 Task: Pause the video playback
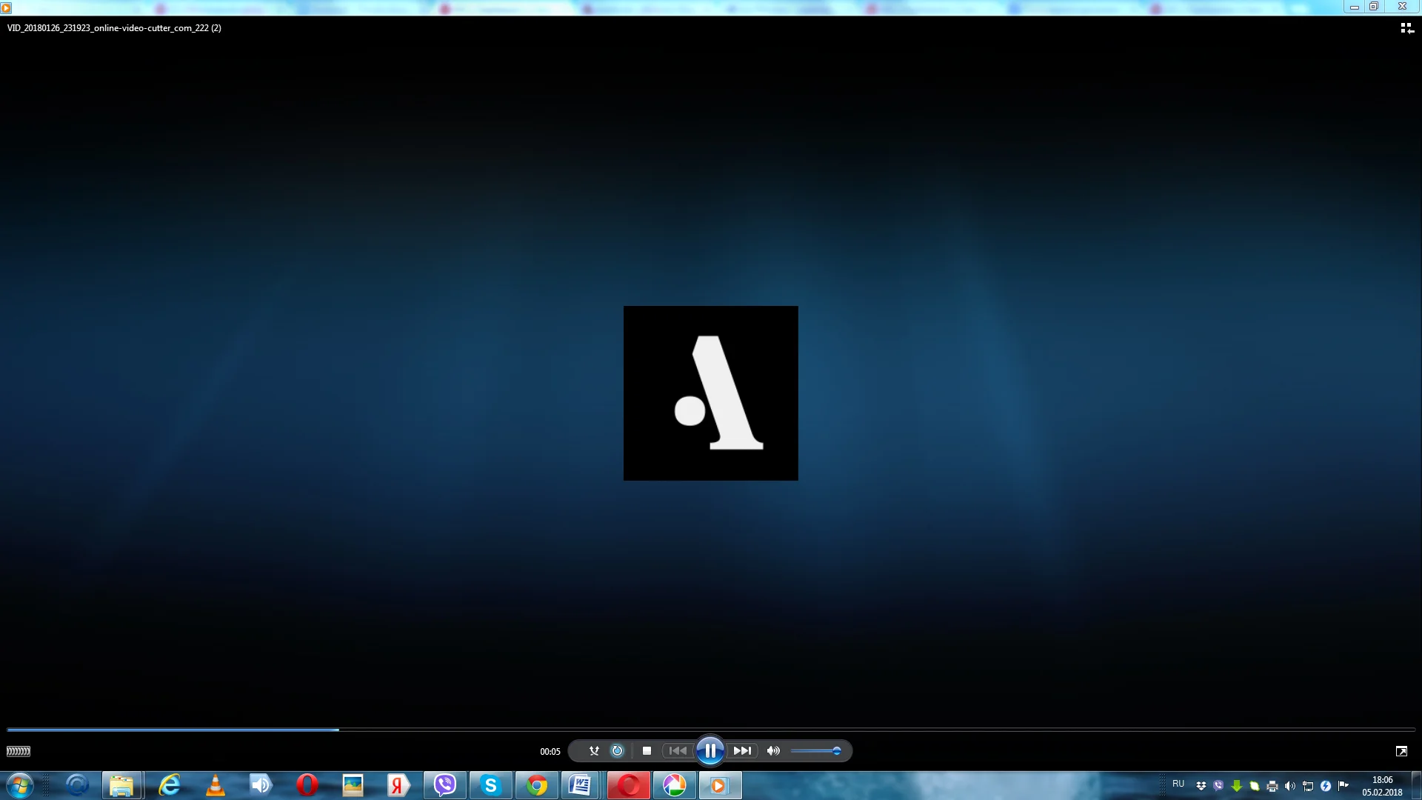[710, 751]
